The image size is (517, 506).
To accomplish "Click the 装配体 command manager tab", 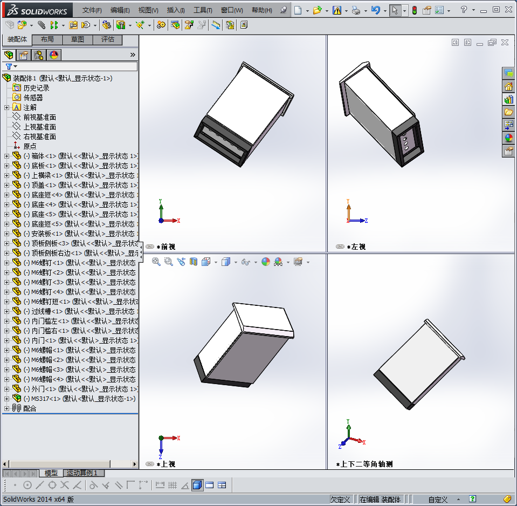I will click(x=17, y=39).
